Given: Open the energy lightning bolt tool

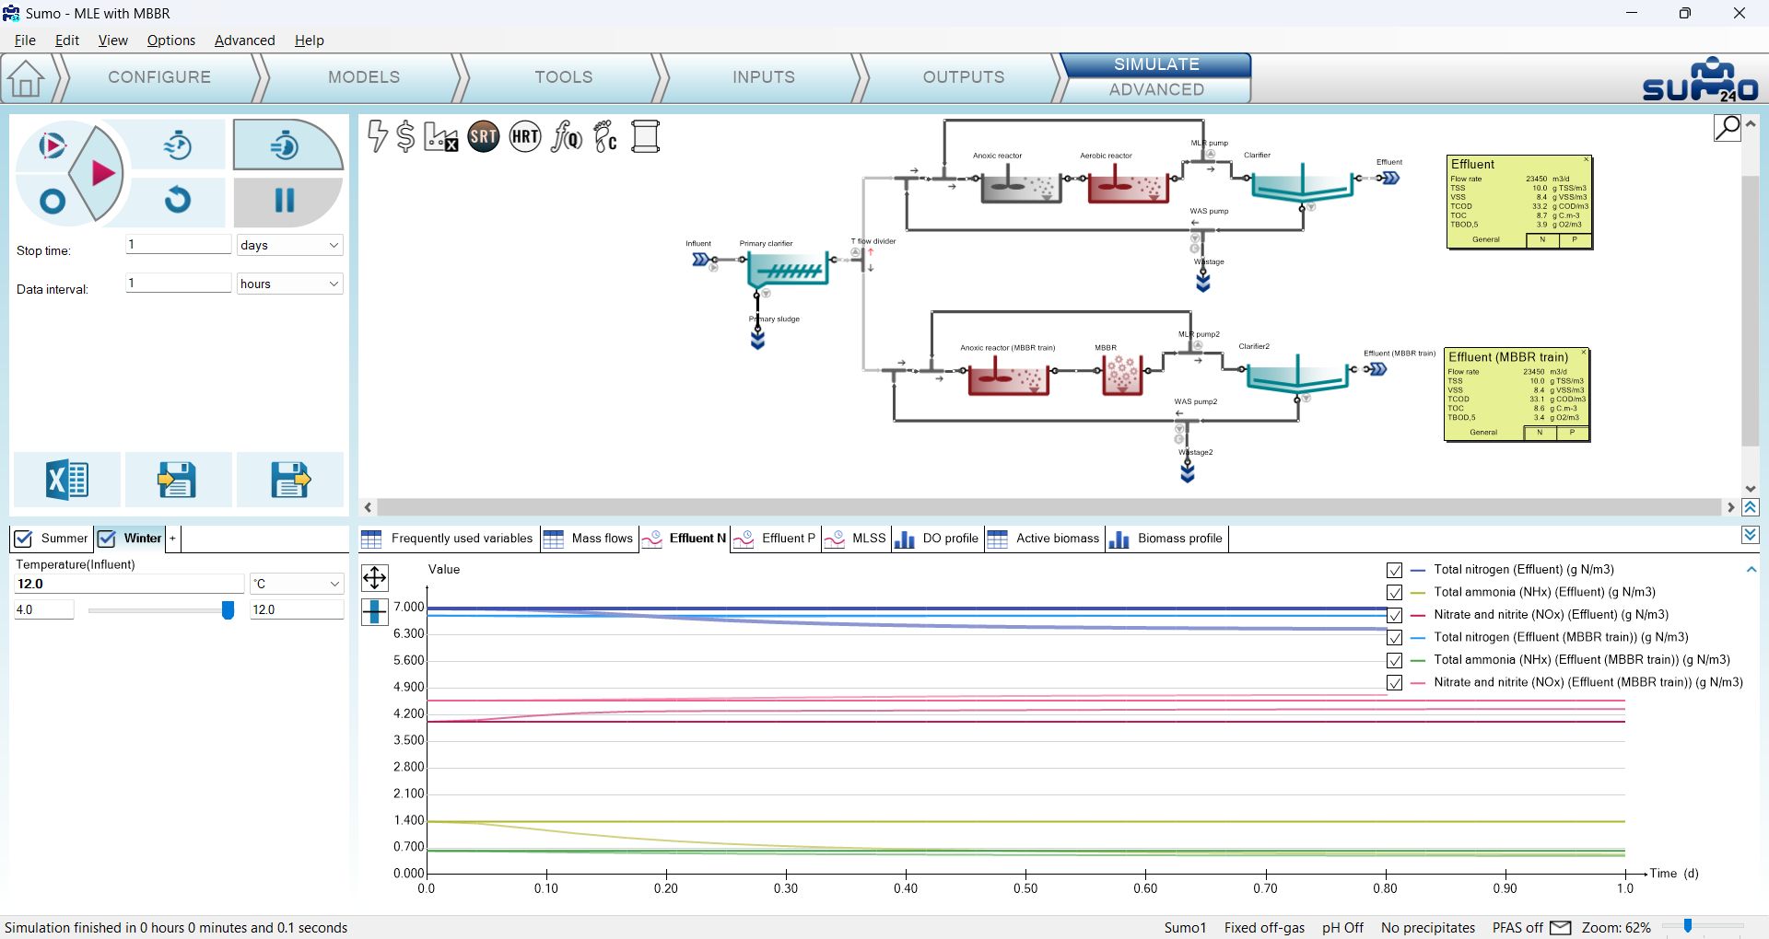Looking at the screenshot, I should click(377, 136).
